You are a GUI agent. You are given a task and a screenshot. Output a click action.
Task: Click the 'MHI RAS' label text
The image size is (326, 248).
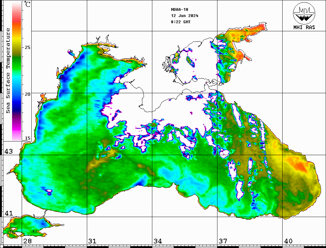point(304,27)
